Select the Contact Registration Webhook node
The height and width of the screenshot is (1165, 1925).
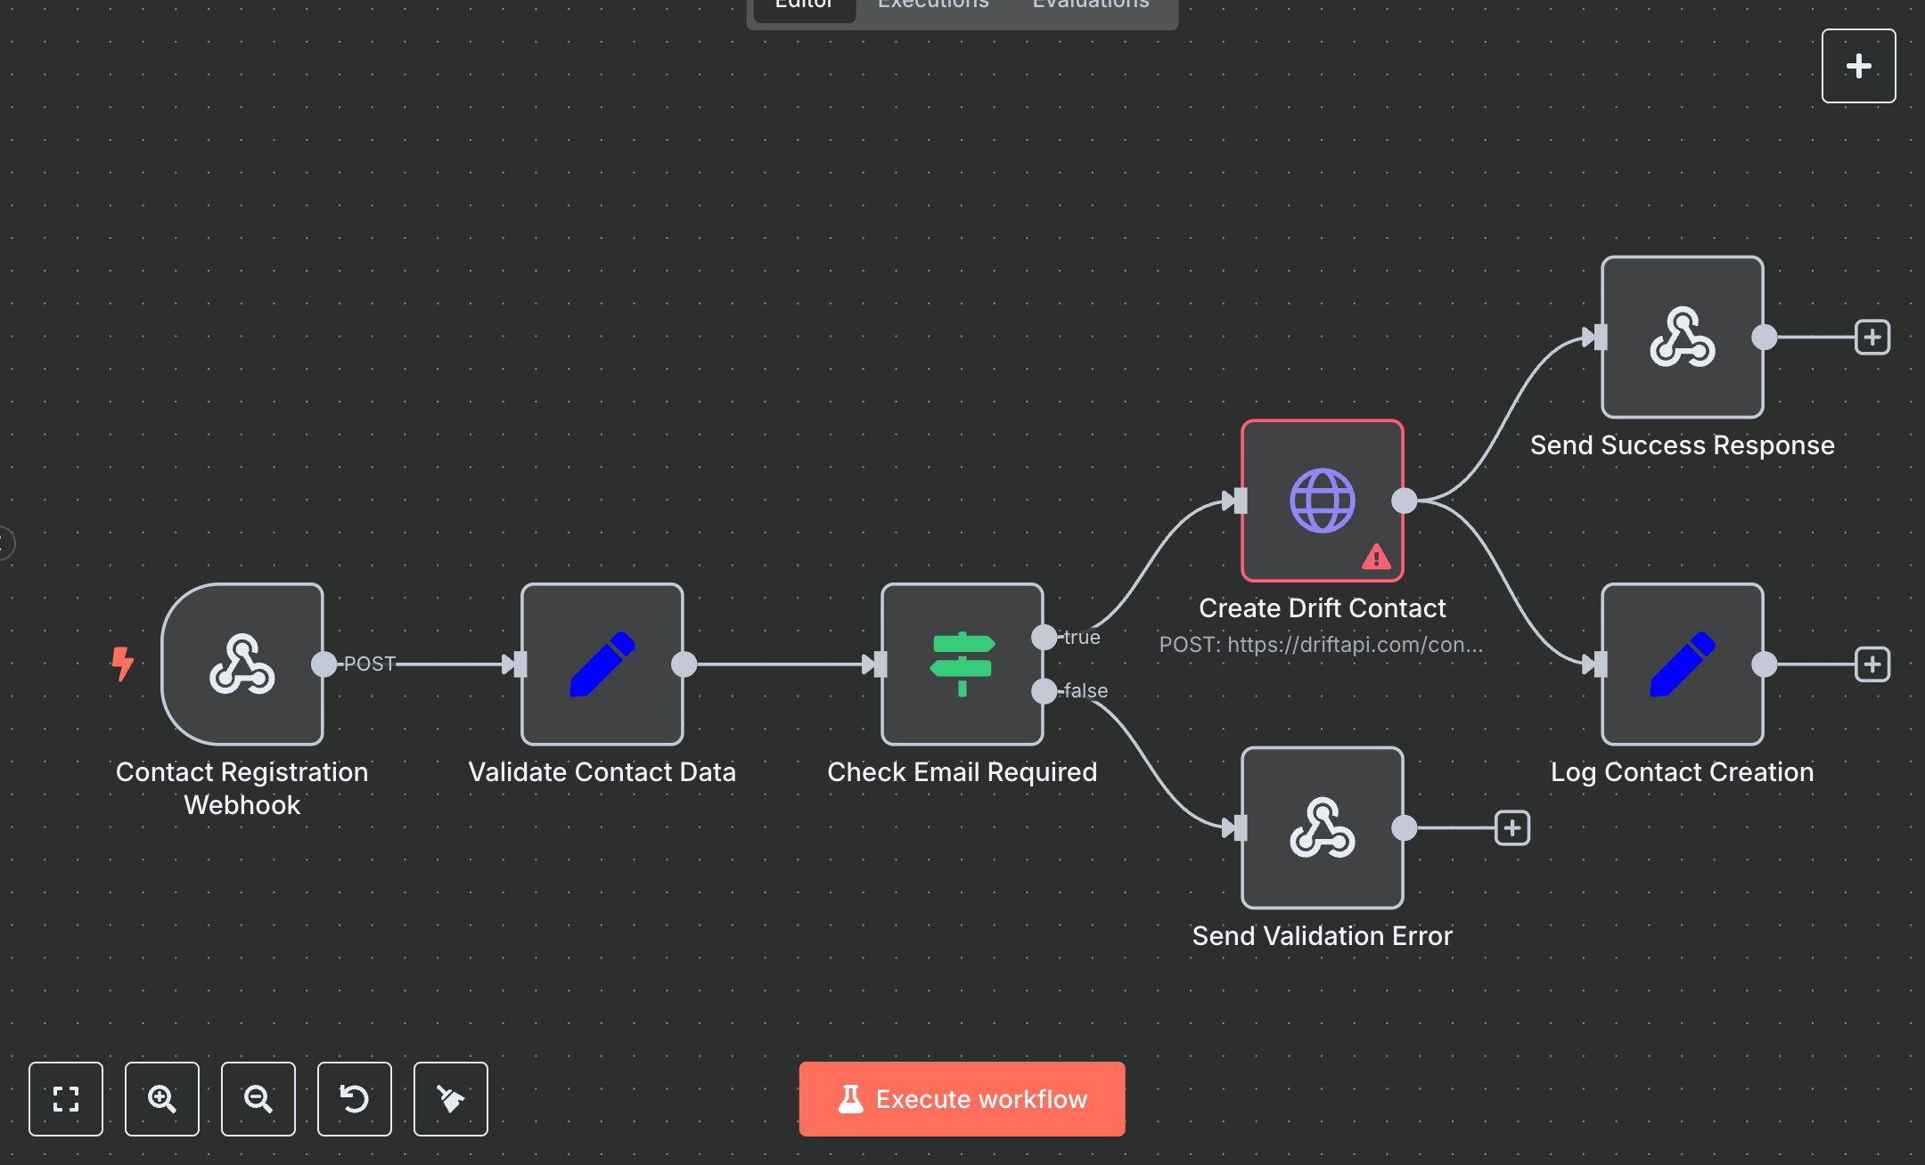tap(242, 664)
